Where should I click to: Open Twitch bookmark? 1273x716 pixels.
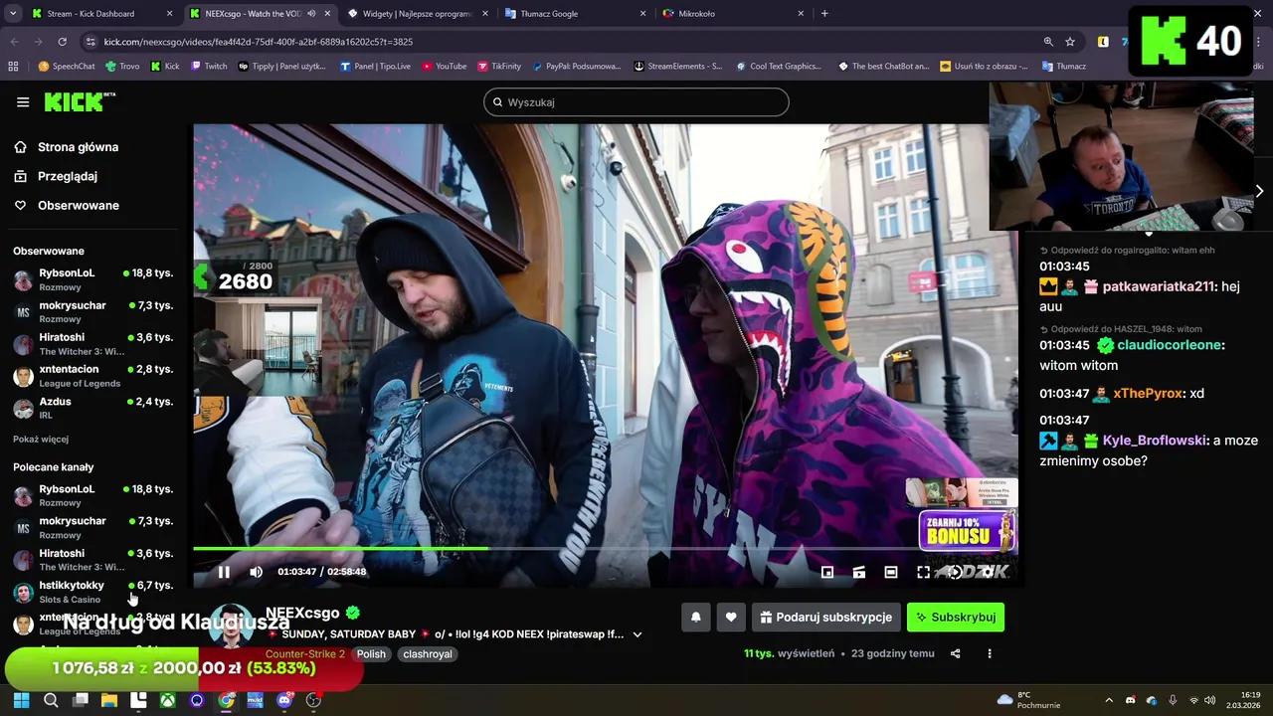point(209,67)
